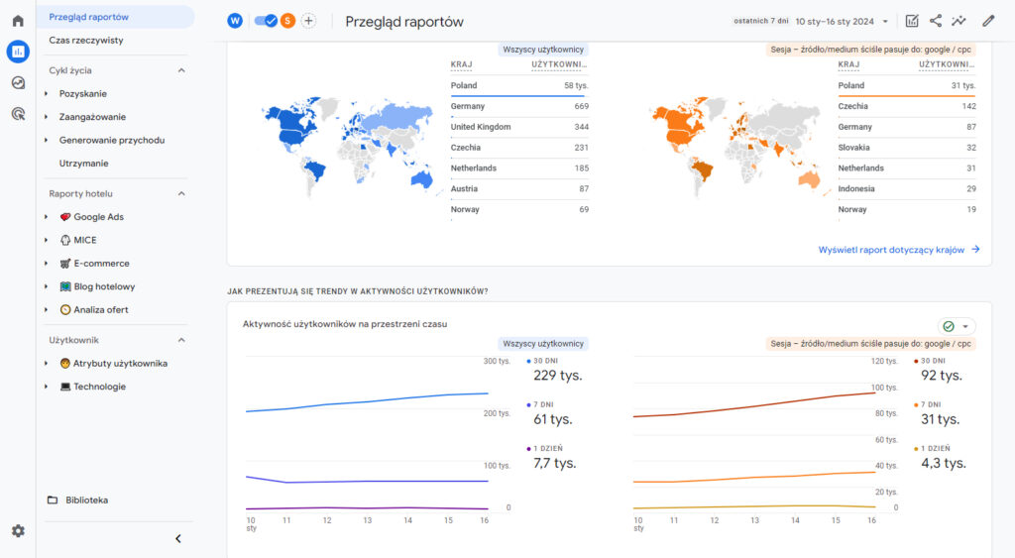Click Wyświetl raport dotyczący krajów link
The width and height of the screenshot is (1015, 558).
coord(898,250)
